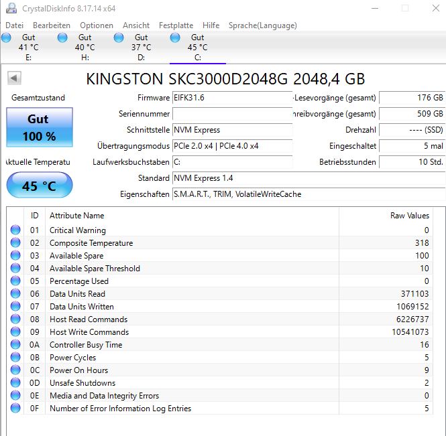Click the Schreibvorgänge (gesamt) value 509 GB

coord(412,114)
